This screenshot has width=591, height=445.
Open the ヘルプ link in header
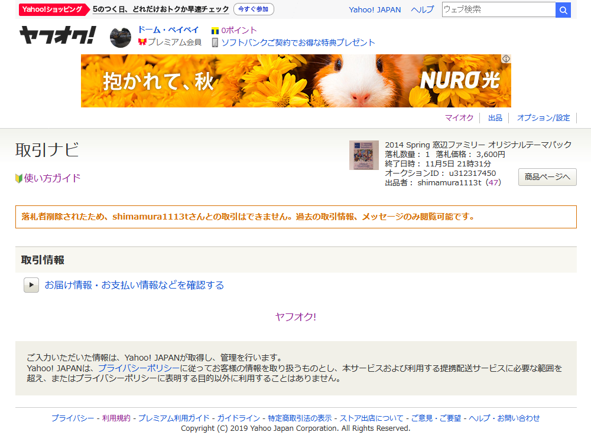coord(422,10)
